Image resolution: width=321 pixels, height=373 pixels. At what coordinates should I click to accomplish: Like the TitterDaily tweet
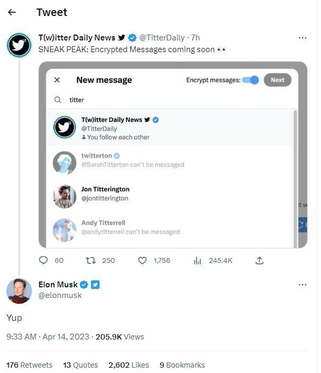tap(143, 260)
